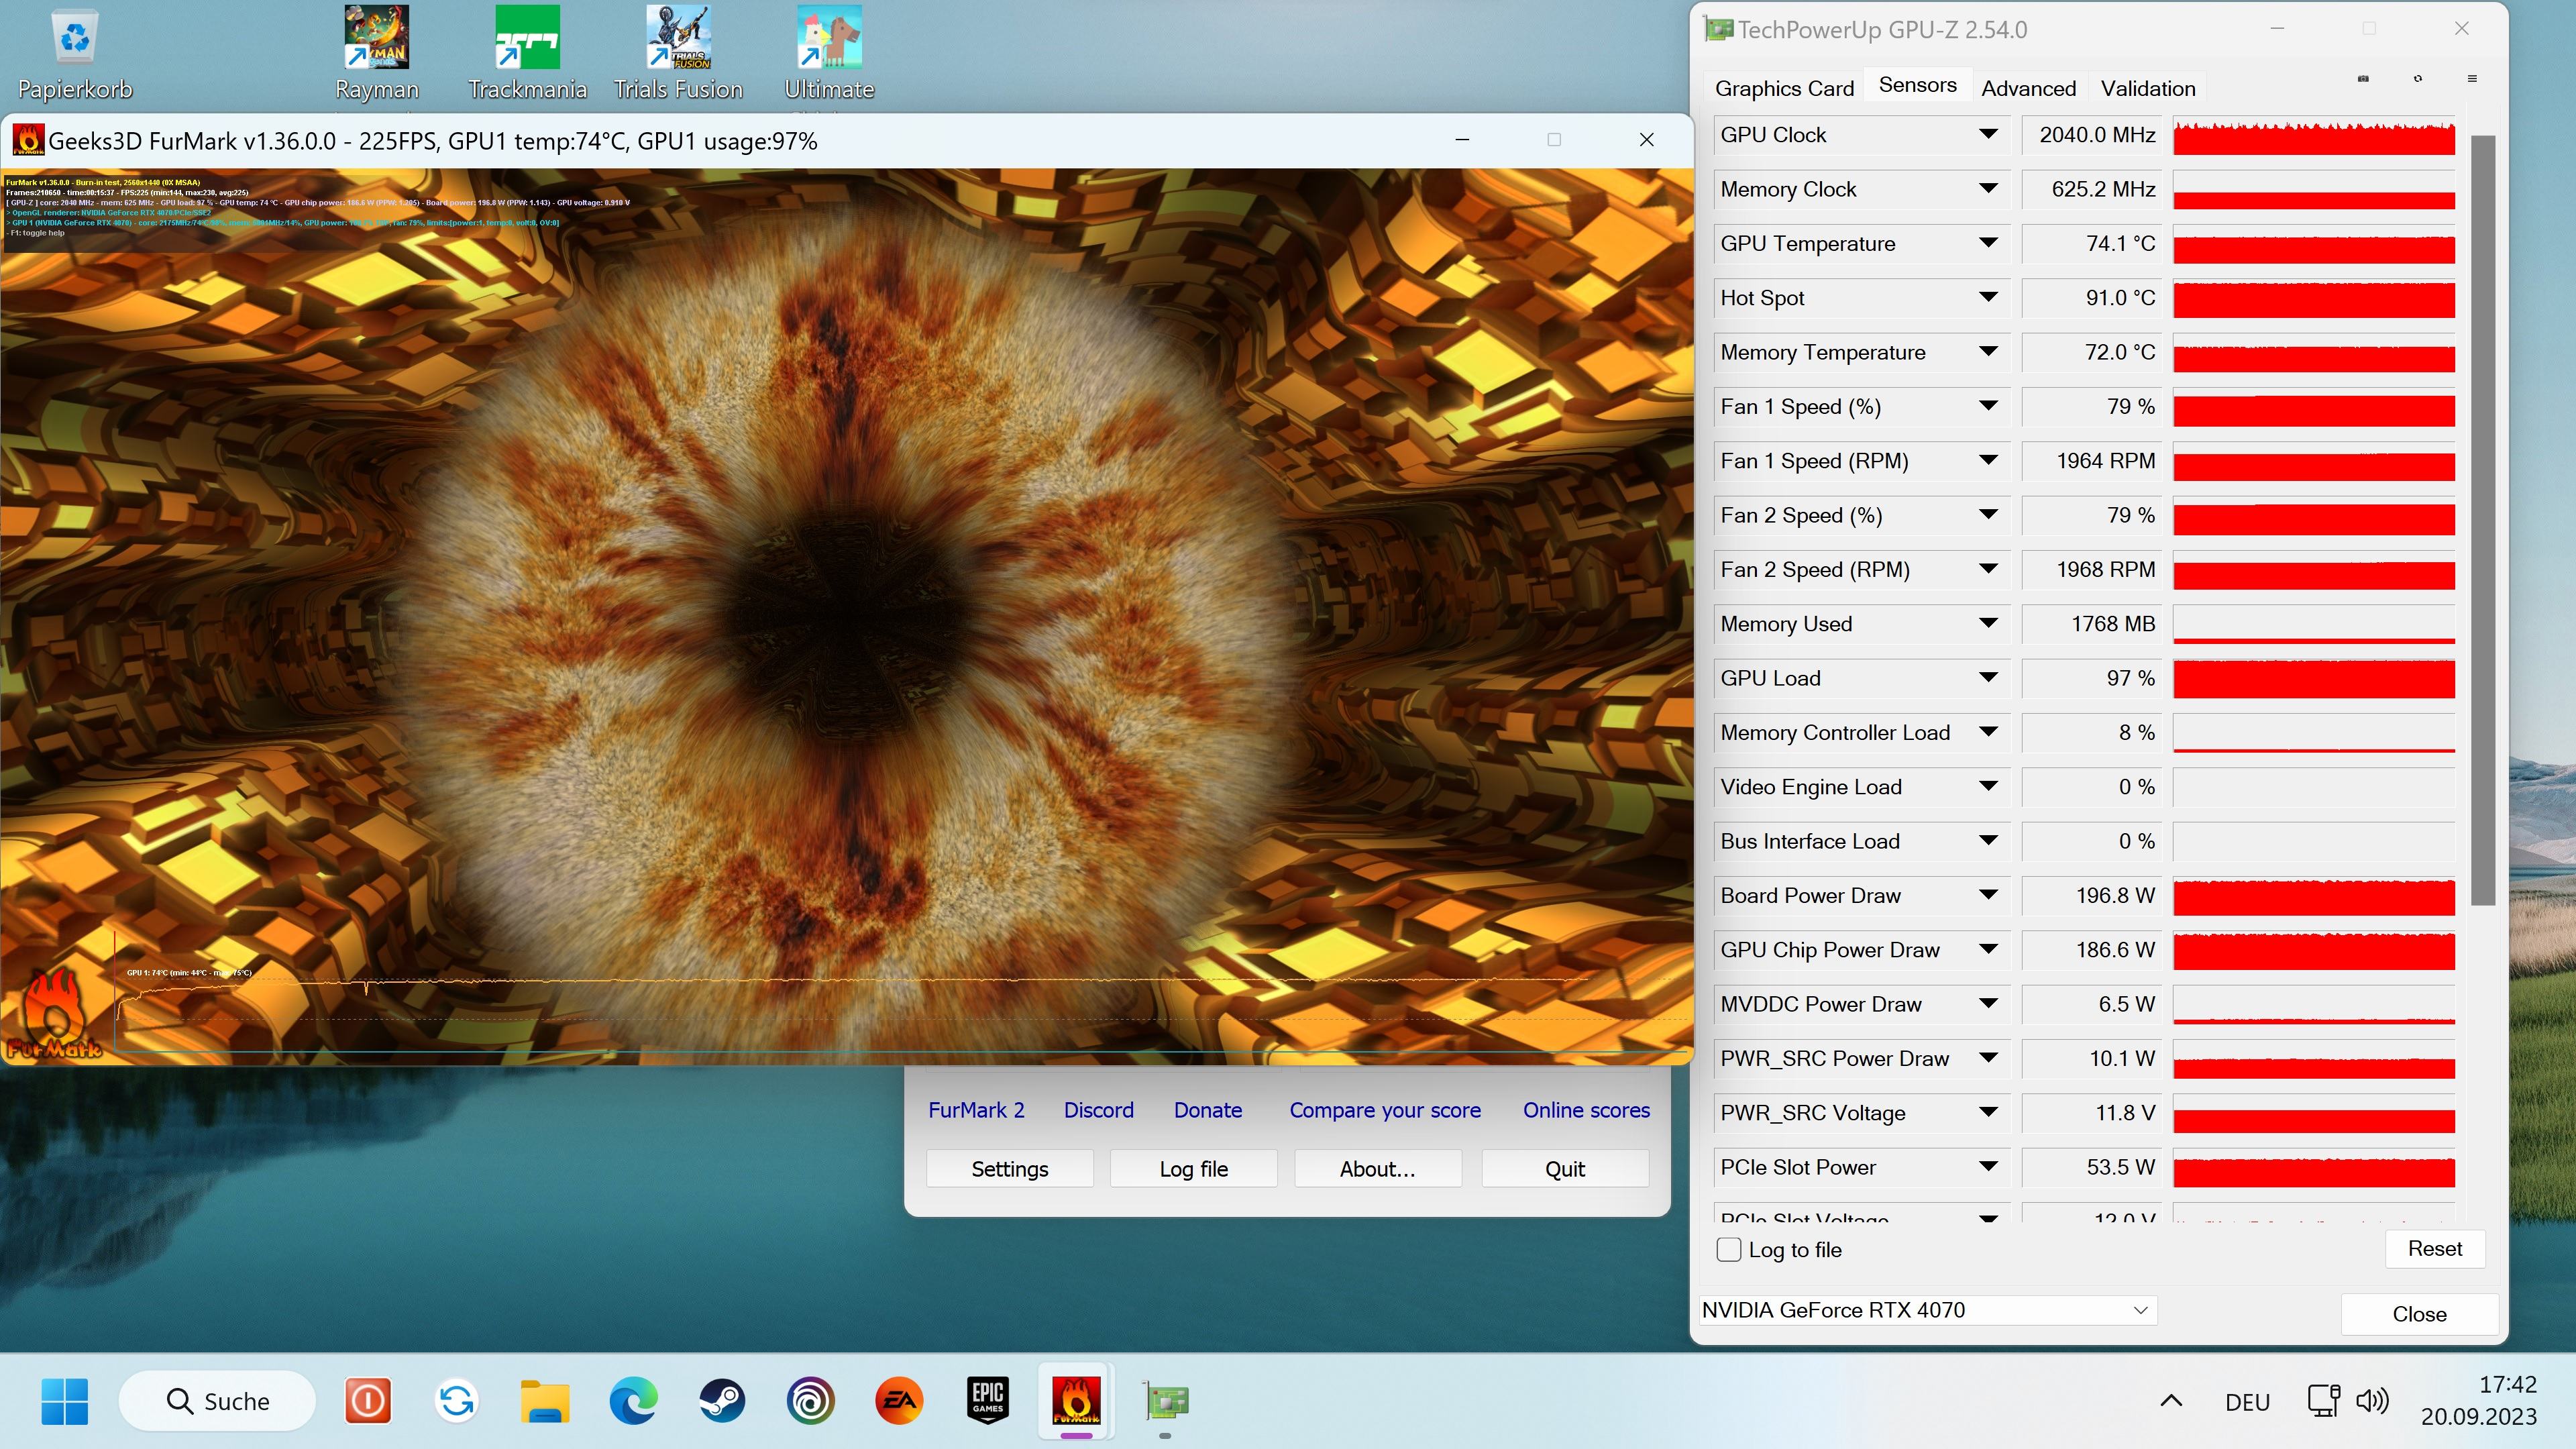Click the GPU-Z sensors vertical scrollbar
The width and height of the screenshot is (2576, 1449).
(x=2482, y=520)
